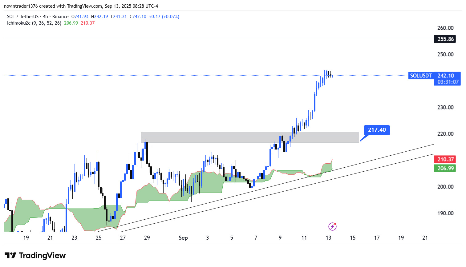
Task: Click the 4h timeframe in the chart title
Action: (x=45, y=17)
